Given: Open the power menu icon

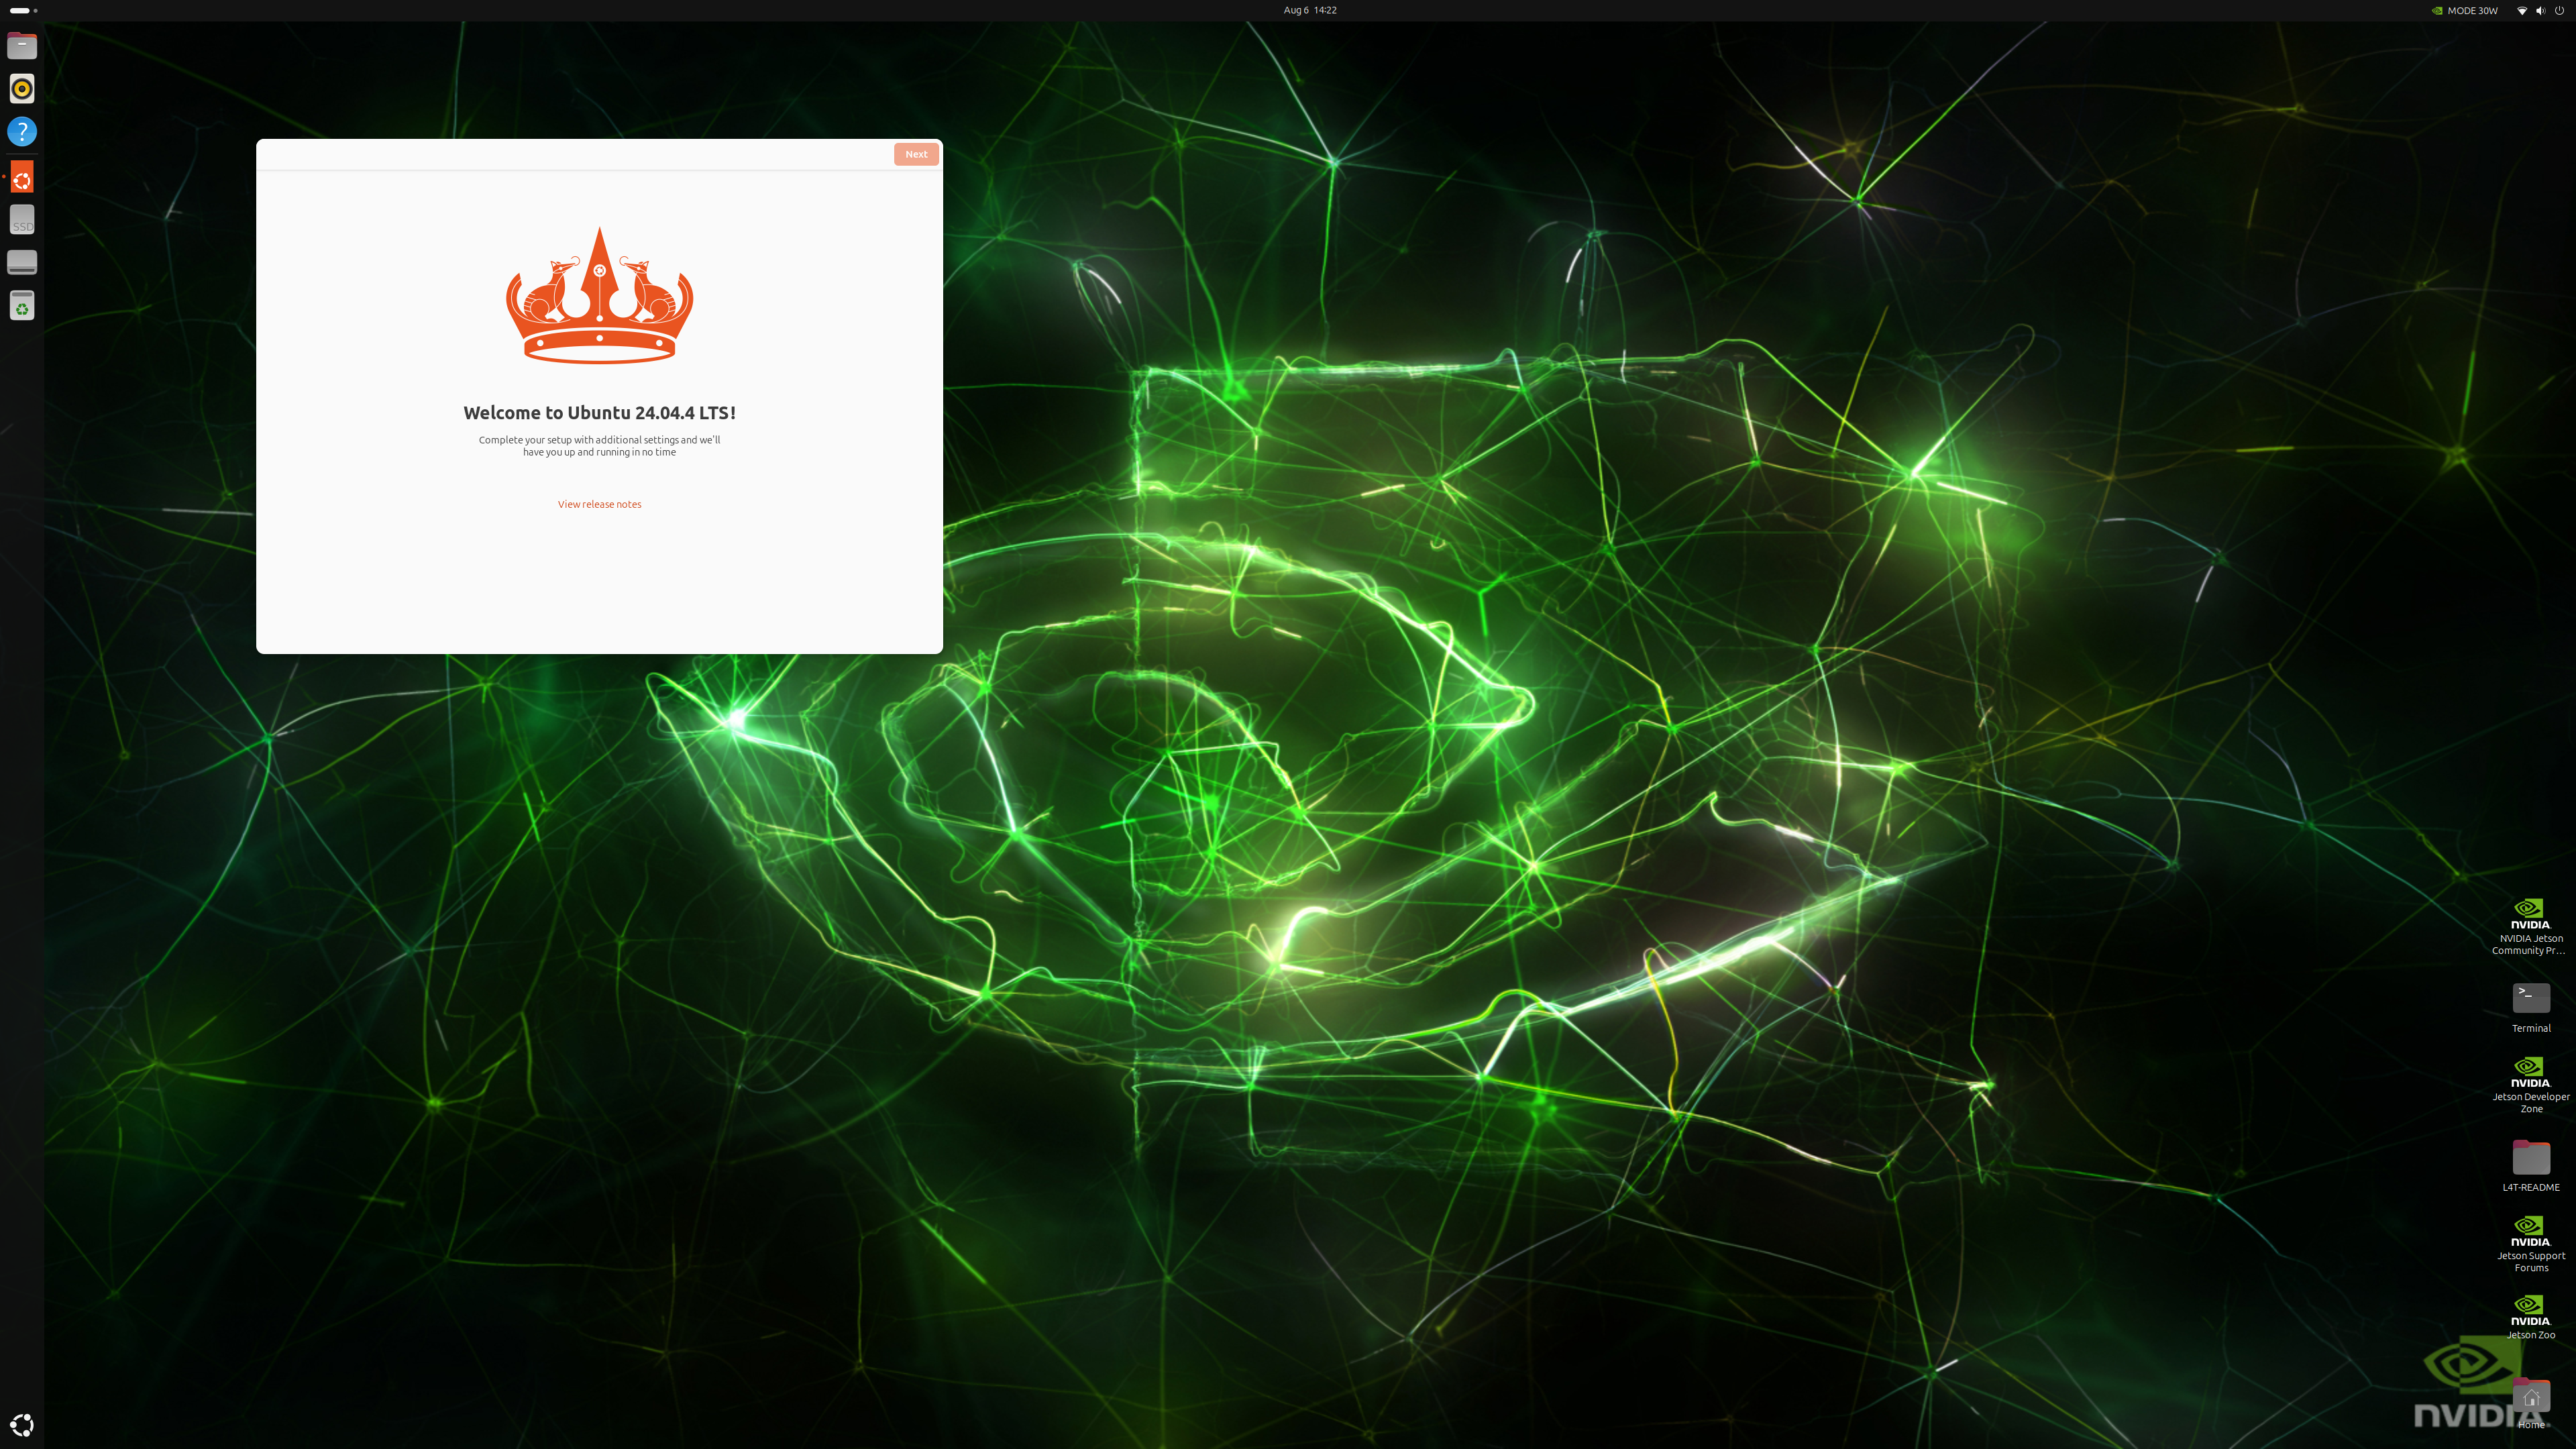Looking at the screenshot, I should point(2559,11).
